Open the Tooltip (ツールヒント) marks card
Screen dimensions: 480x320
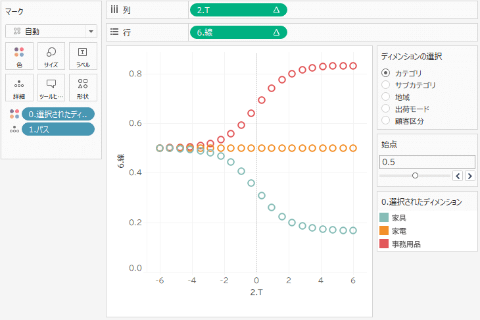(x=51, y=87)
